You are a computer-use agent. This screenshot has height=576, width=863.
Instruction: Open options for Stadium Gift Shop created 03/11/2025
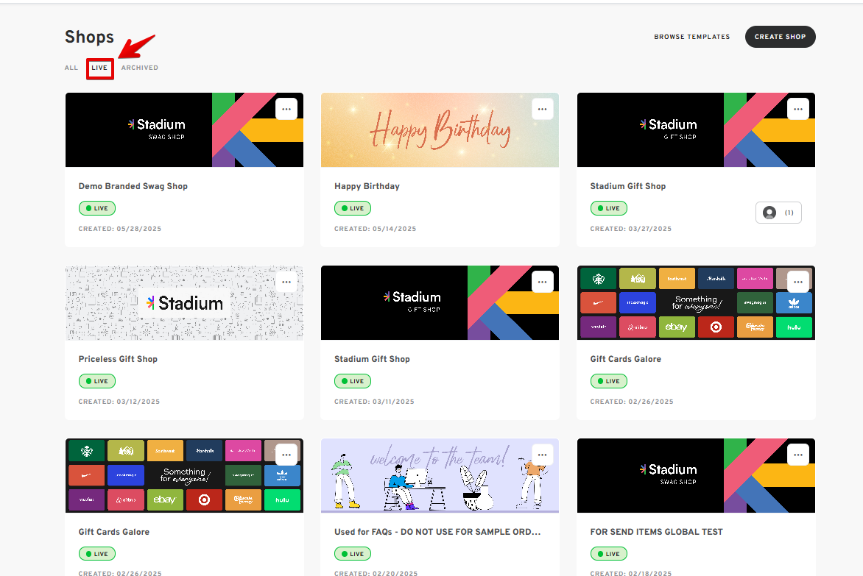click(x=542, y=282)
